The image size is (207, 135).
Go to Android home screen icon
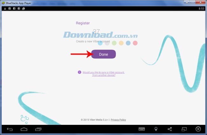pyautogui.click(x=24, y=129)
